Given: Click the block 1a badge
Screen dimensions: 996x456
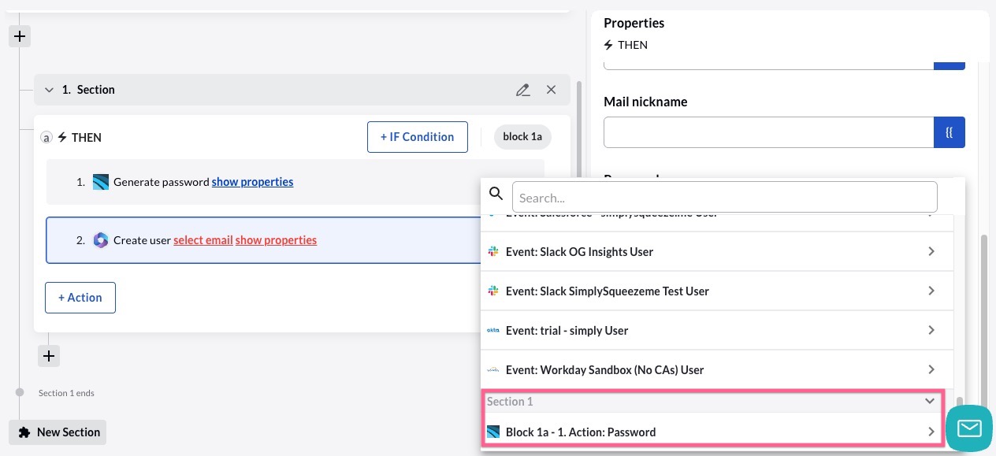Looking at the screenshot, I should pyautogui.click(x=522, y=137).
